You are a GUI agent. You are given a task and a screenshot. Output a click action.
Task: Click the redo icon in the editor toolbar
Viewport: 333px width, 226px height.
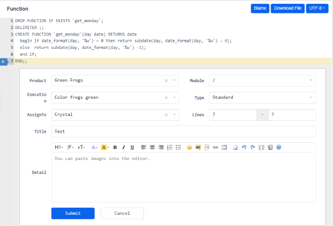pos(253,147)
